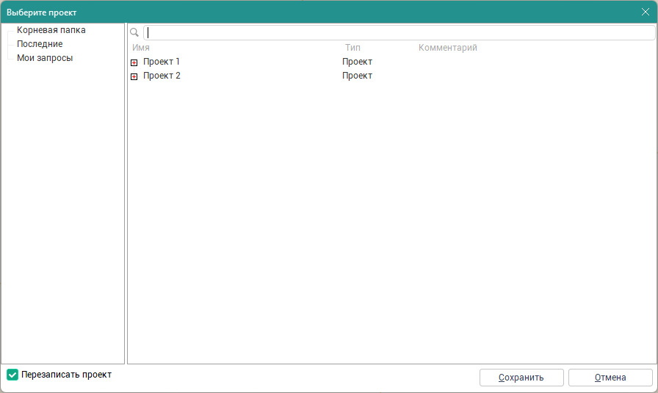Expand the Проект 1 tree node
The image size is (658, 393).
tap(134, 62)
